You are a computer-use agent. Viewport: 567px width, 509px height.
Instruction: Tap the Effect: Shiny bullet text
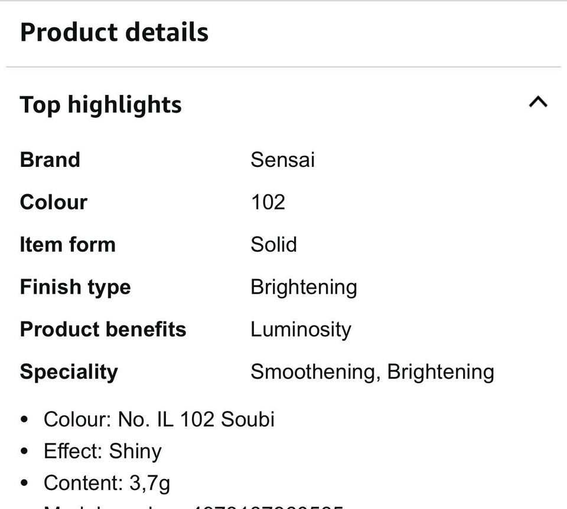point(102,451)
